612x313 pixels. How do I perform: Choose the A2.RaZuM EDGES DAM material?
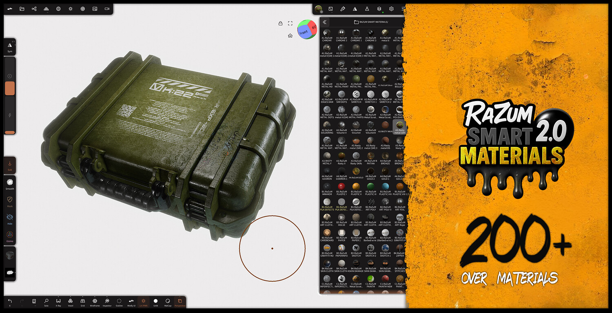click(327, 97)
